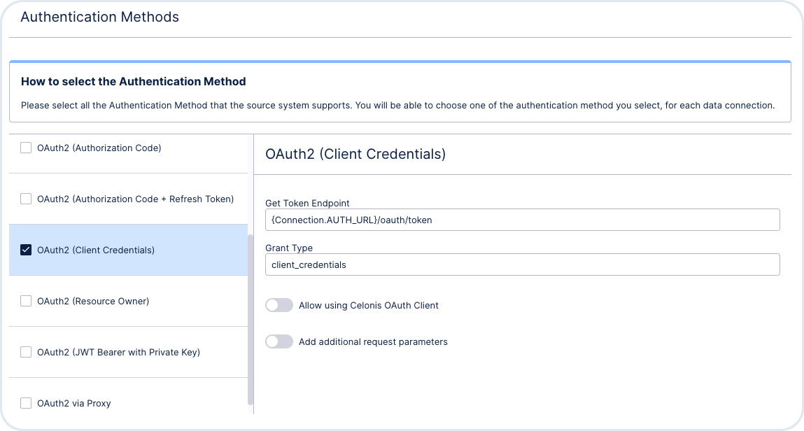
Task: Click the Get Token Endpoint input field
Action: pyautogui.click(x=523, y=220)
